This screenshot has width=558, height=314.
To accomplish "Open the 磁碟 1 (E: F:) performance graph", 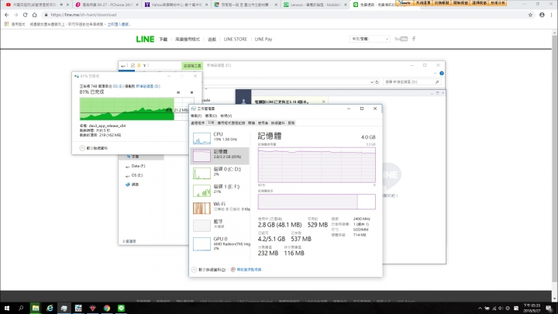I will (x=219, y=191).
